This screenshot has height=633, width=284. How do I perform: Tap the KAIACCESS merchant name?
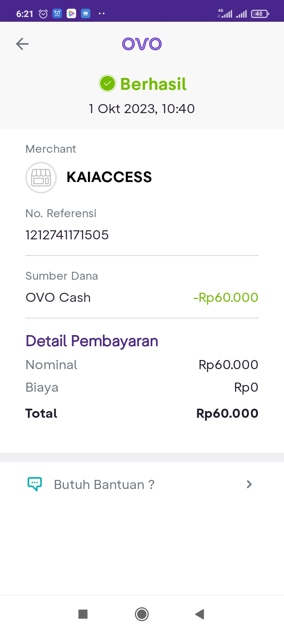109,177
